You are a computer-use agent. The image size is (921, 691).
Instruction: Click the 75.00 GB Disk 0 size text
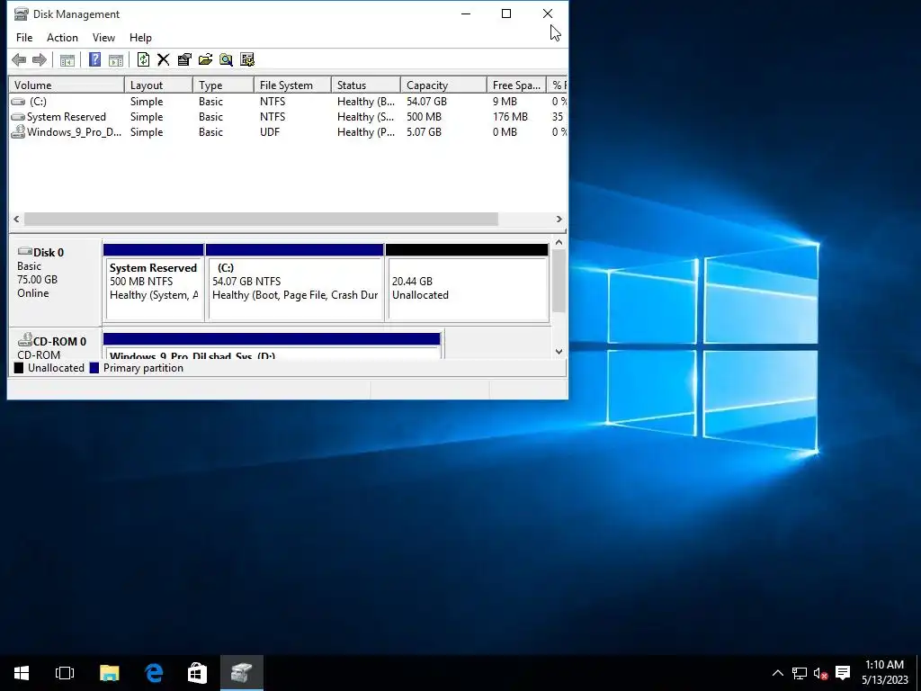point(37,280)
